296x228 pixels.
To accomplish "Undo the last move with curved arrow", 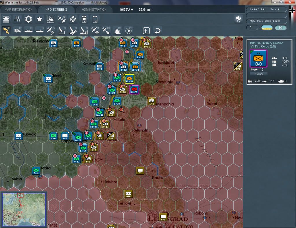I will click(x=158, y=31).
